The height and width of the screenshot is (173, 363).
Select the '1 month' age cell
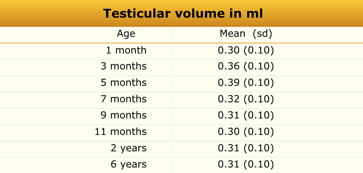[x=126, y=50]
